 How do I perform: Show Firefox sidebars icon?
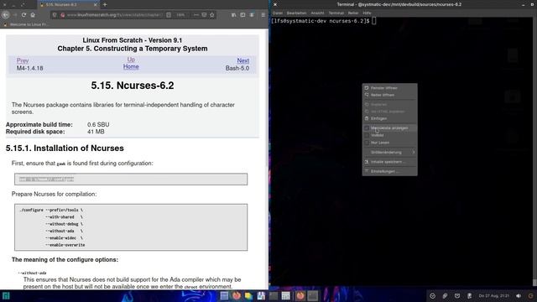242,15
